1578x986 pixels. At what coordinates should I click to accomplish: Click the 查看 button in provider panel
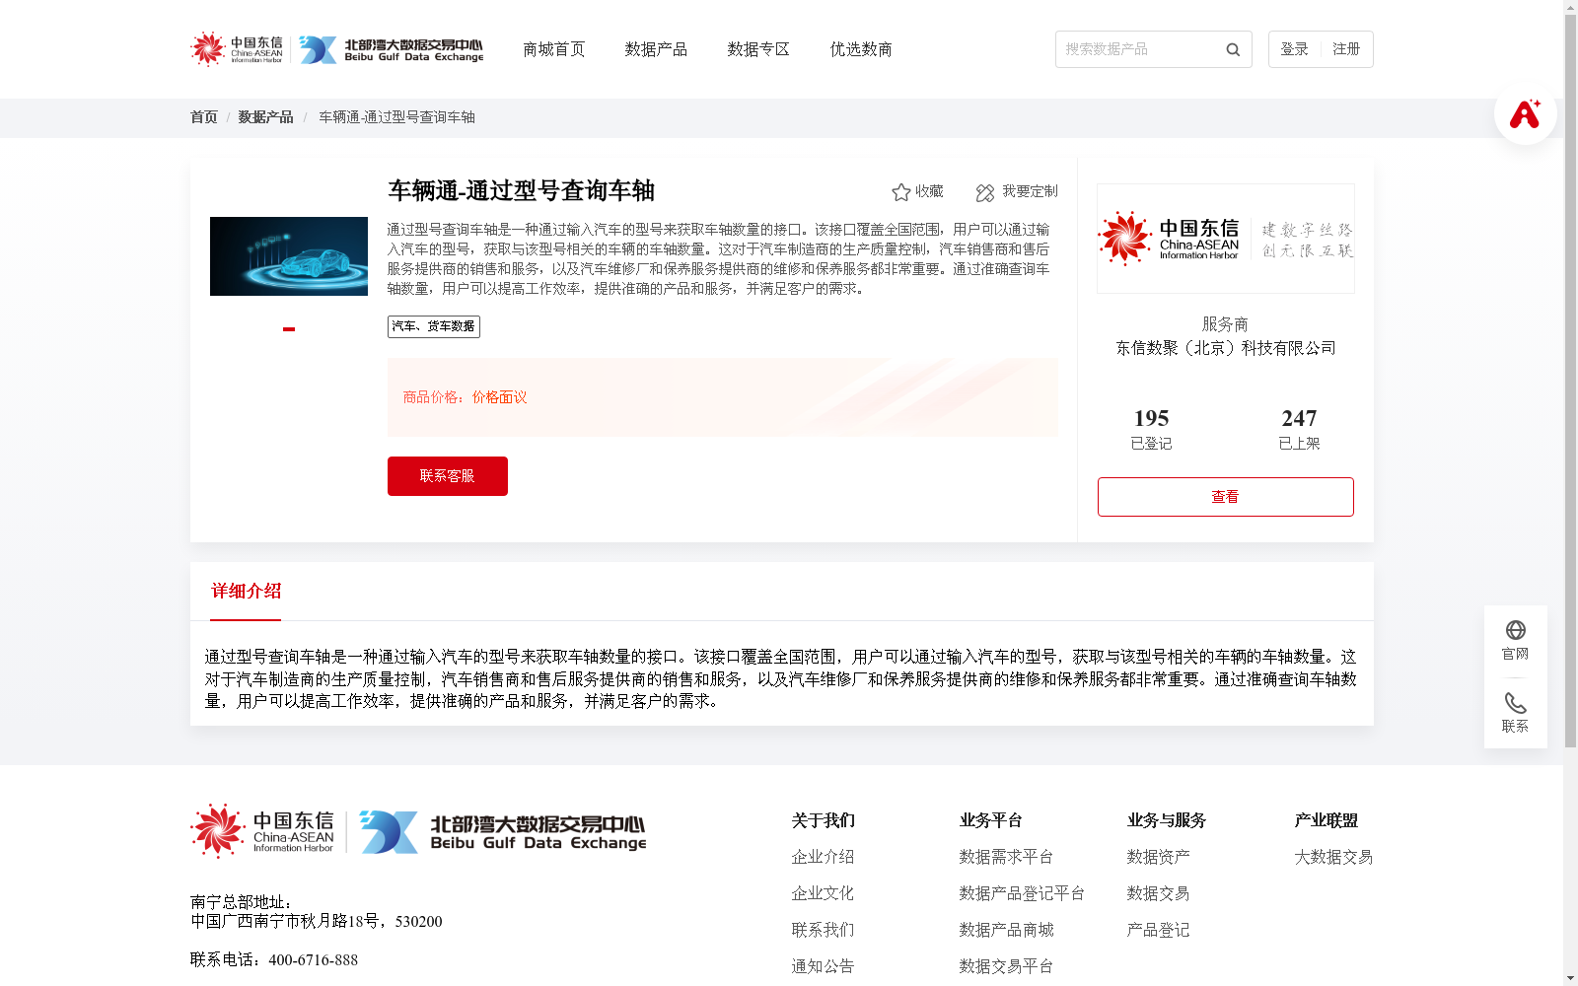click(x=1225, y=496)
